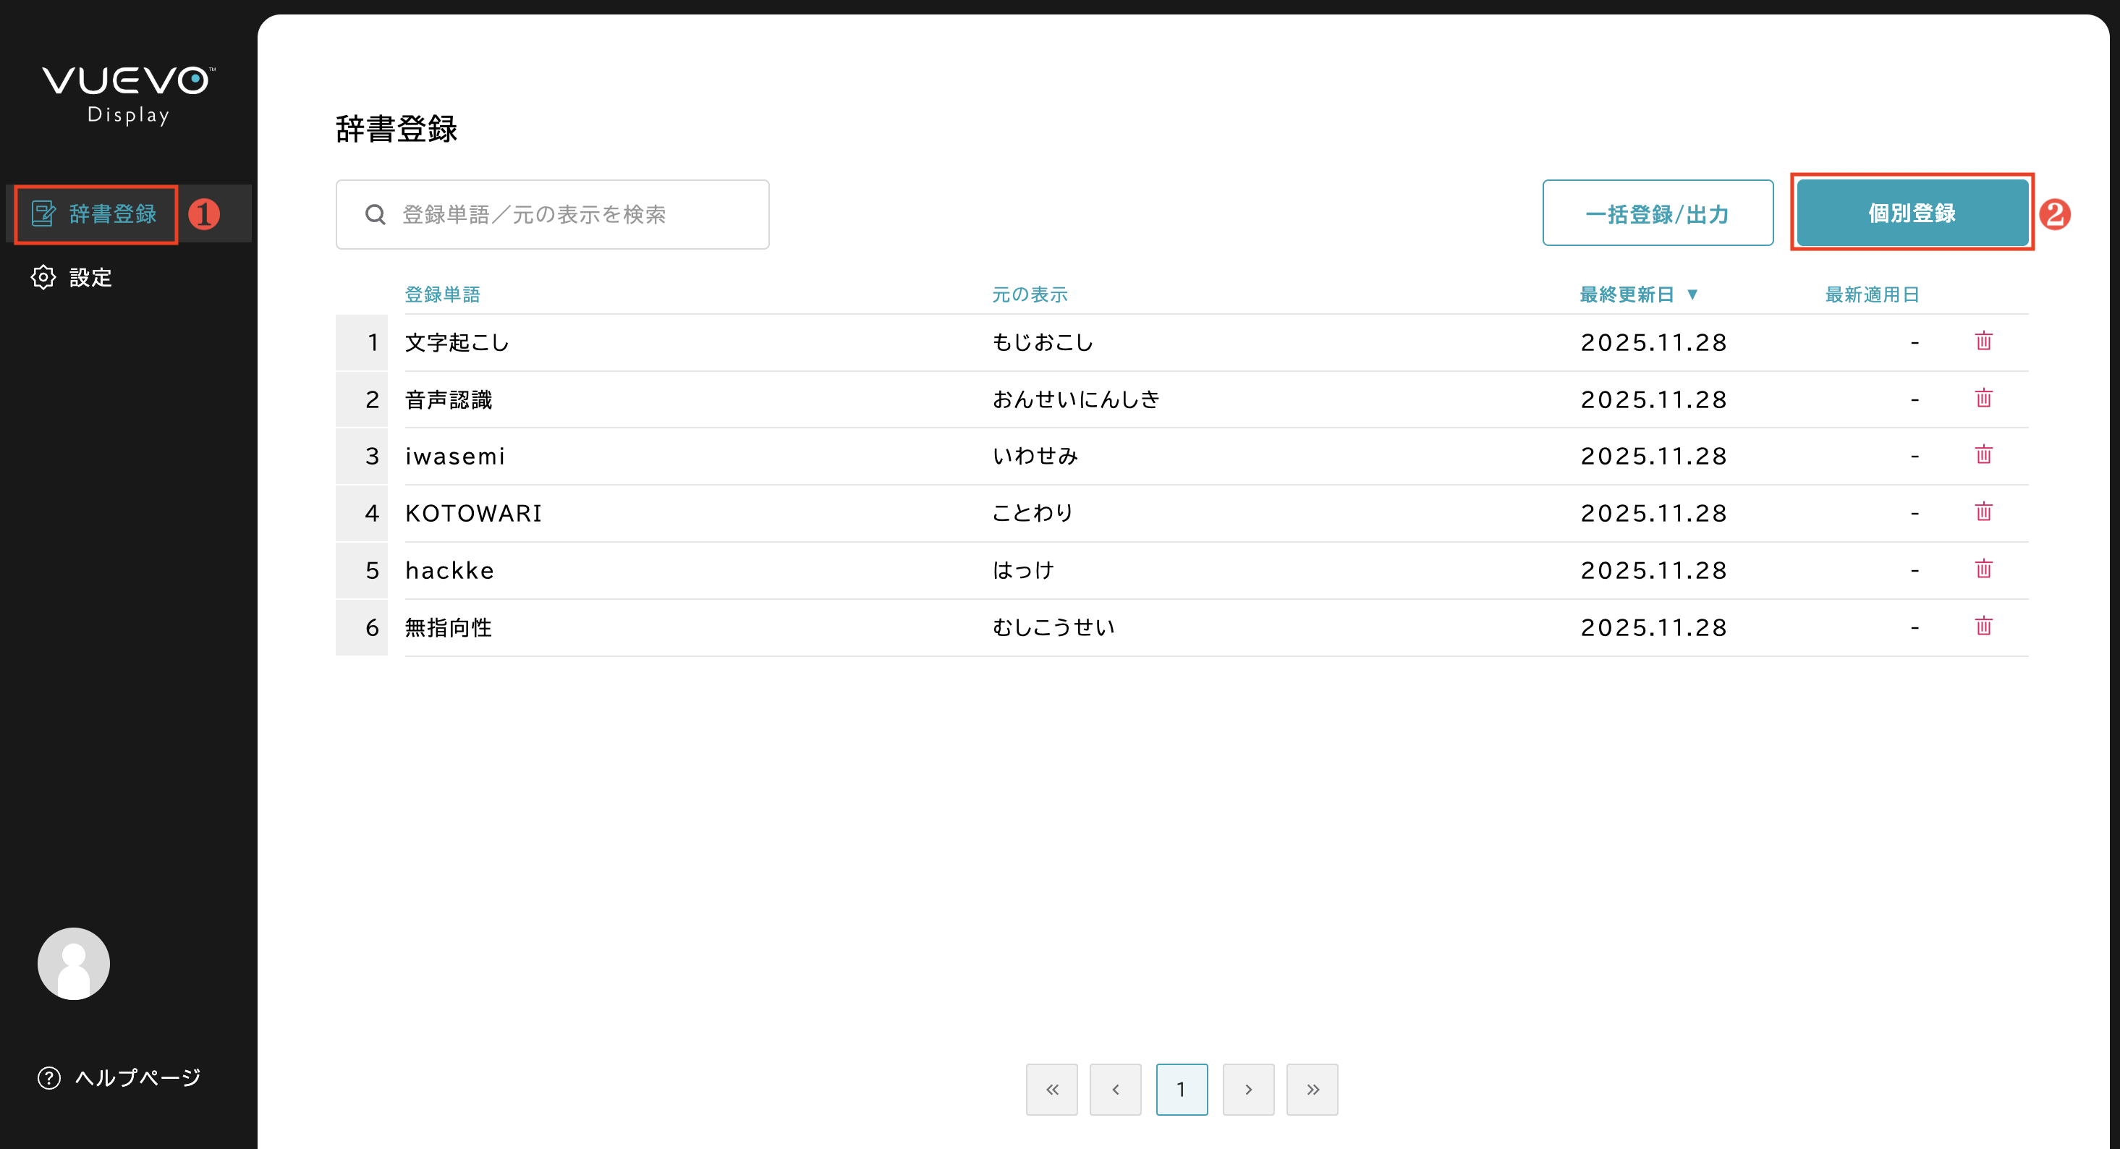The height and width of the screenshot is (1149, 2120).
Task: Delete the 文字起こし dictionary entry
Action: pyautogui.click(x=1983, y=341)
